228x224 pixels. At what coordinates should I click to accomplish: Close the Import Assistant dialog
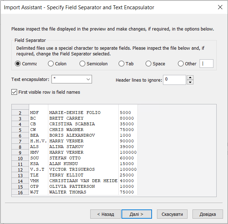tap(220, 7)
